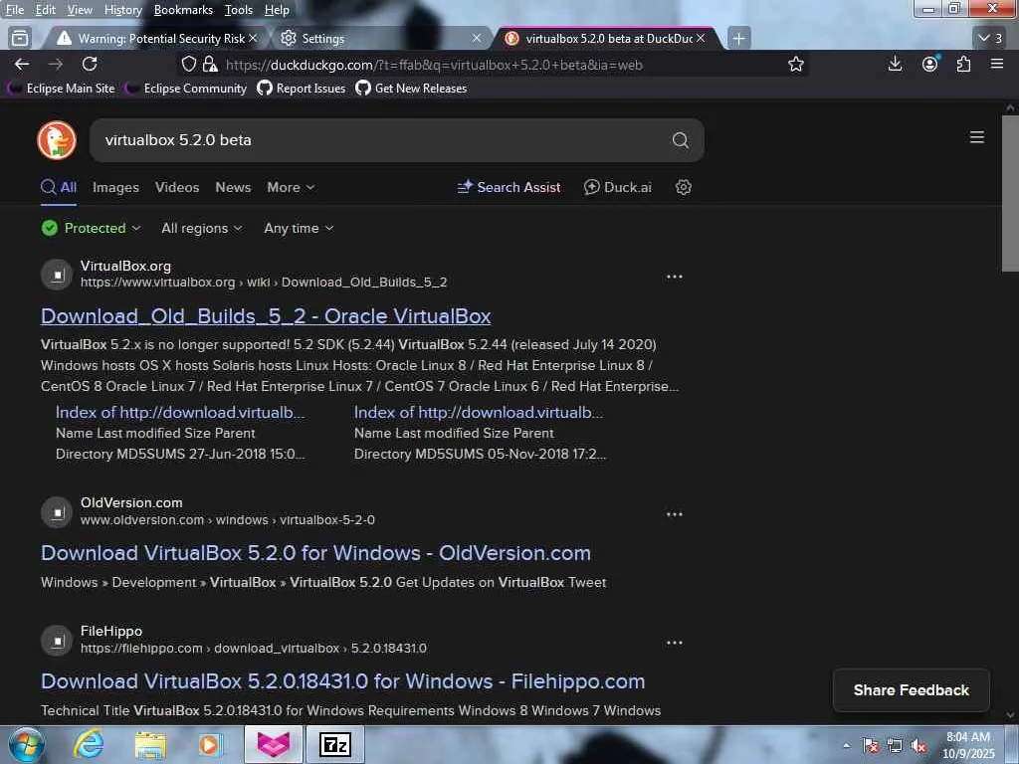Click the FileHippo site favicon
Screen dimensions: 1019x764
57,642
